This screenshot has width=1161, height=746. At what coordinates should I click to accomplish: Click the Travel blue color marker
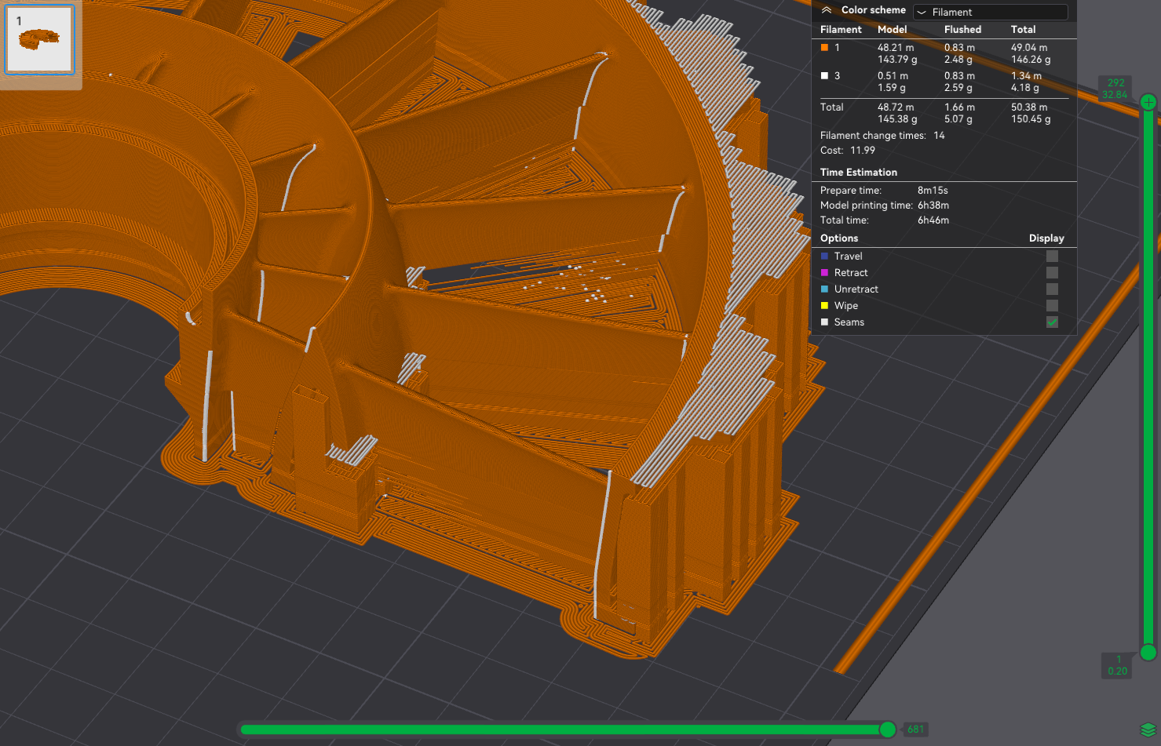point(824,257)
